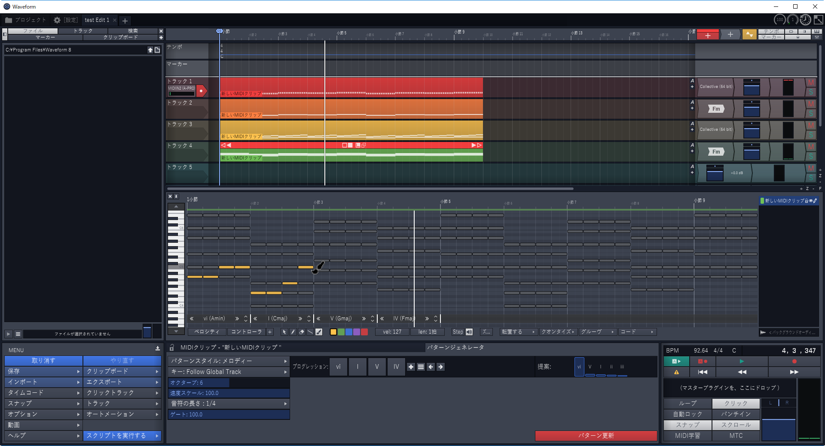The image size is (825, 446).
Task: Open the 音符の長さ : 1/4 dropdown
Action: 229,404
